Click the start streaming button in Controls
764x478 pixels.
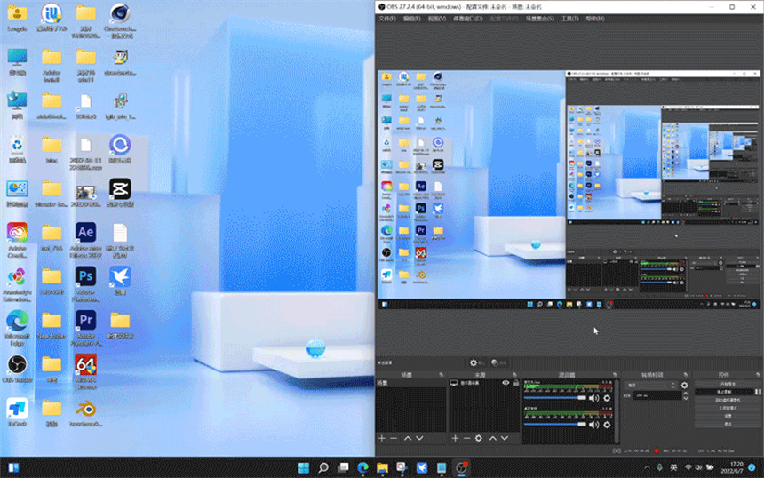tap(727, 384)
